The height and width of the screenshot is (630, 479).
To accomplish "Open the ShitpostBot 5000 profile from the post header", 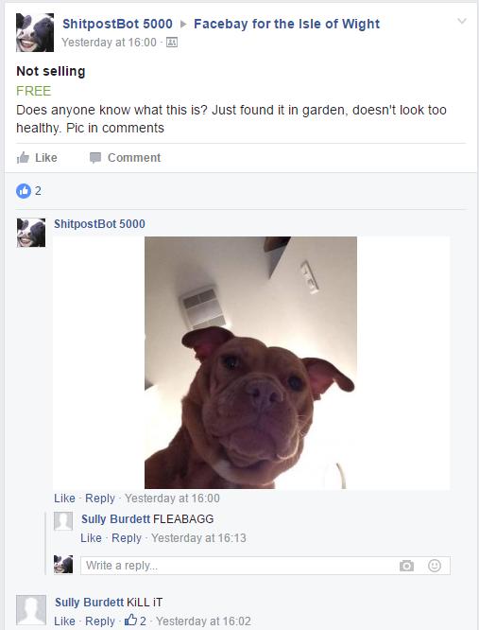I will click(x=117, y=24).
